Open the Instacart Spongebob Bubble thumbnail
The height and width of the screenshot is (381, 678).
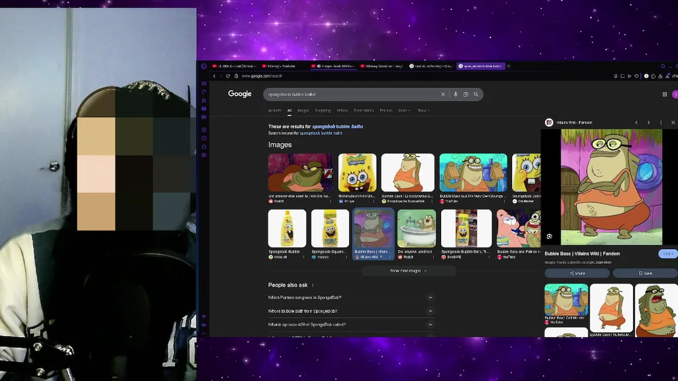[x=287, y=229]
